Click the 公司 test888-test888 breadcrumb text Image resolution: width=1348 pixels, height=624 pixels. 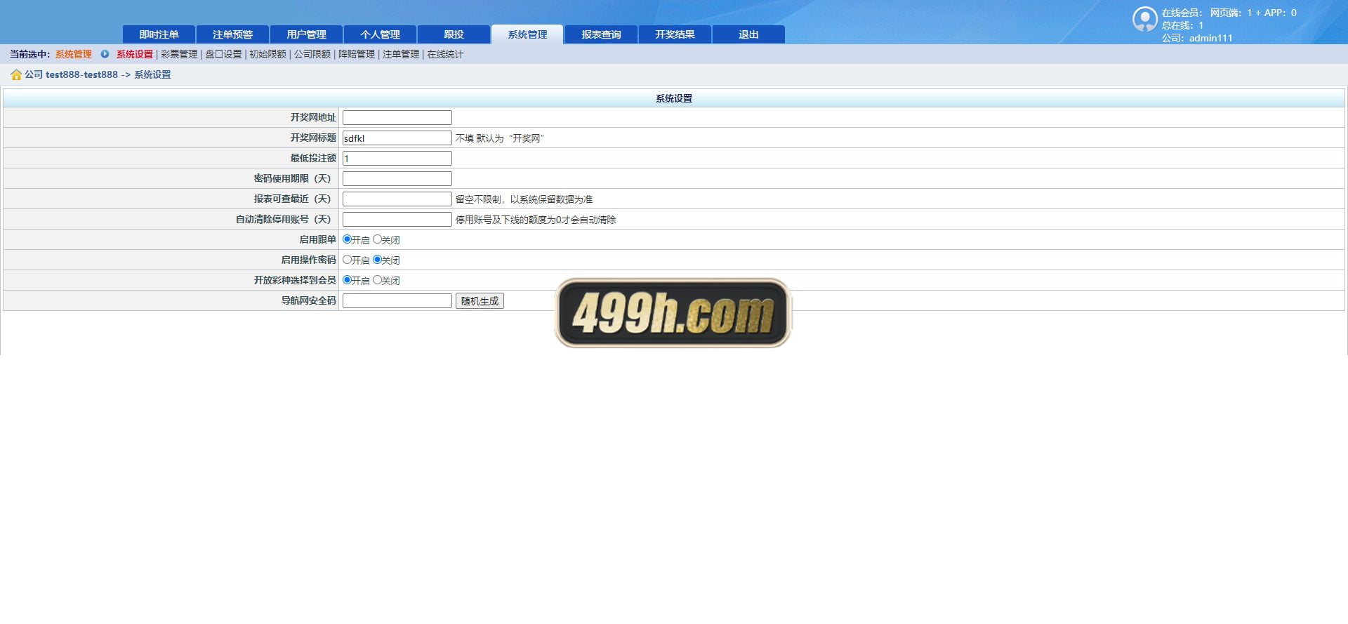(x=72, y=74)
